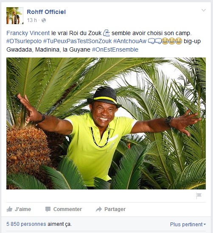The image size is (213, 233).
Task: Open the Francky Vincent tagged link
Action: (28, 33)
